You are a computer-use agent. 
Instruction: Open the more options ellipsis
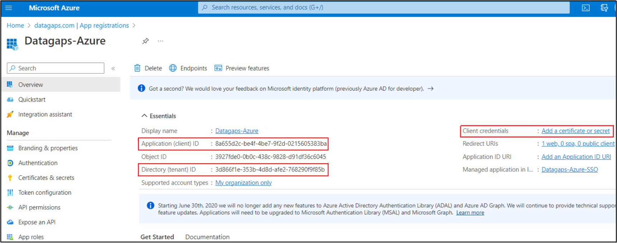coord(160,41)
